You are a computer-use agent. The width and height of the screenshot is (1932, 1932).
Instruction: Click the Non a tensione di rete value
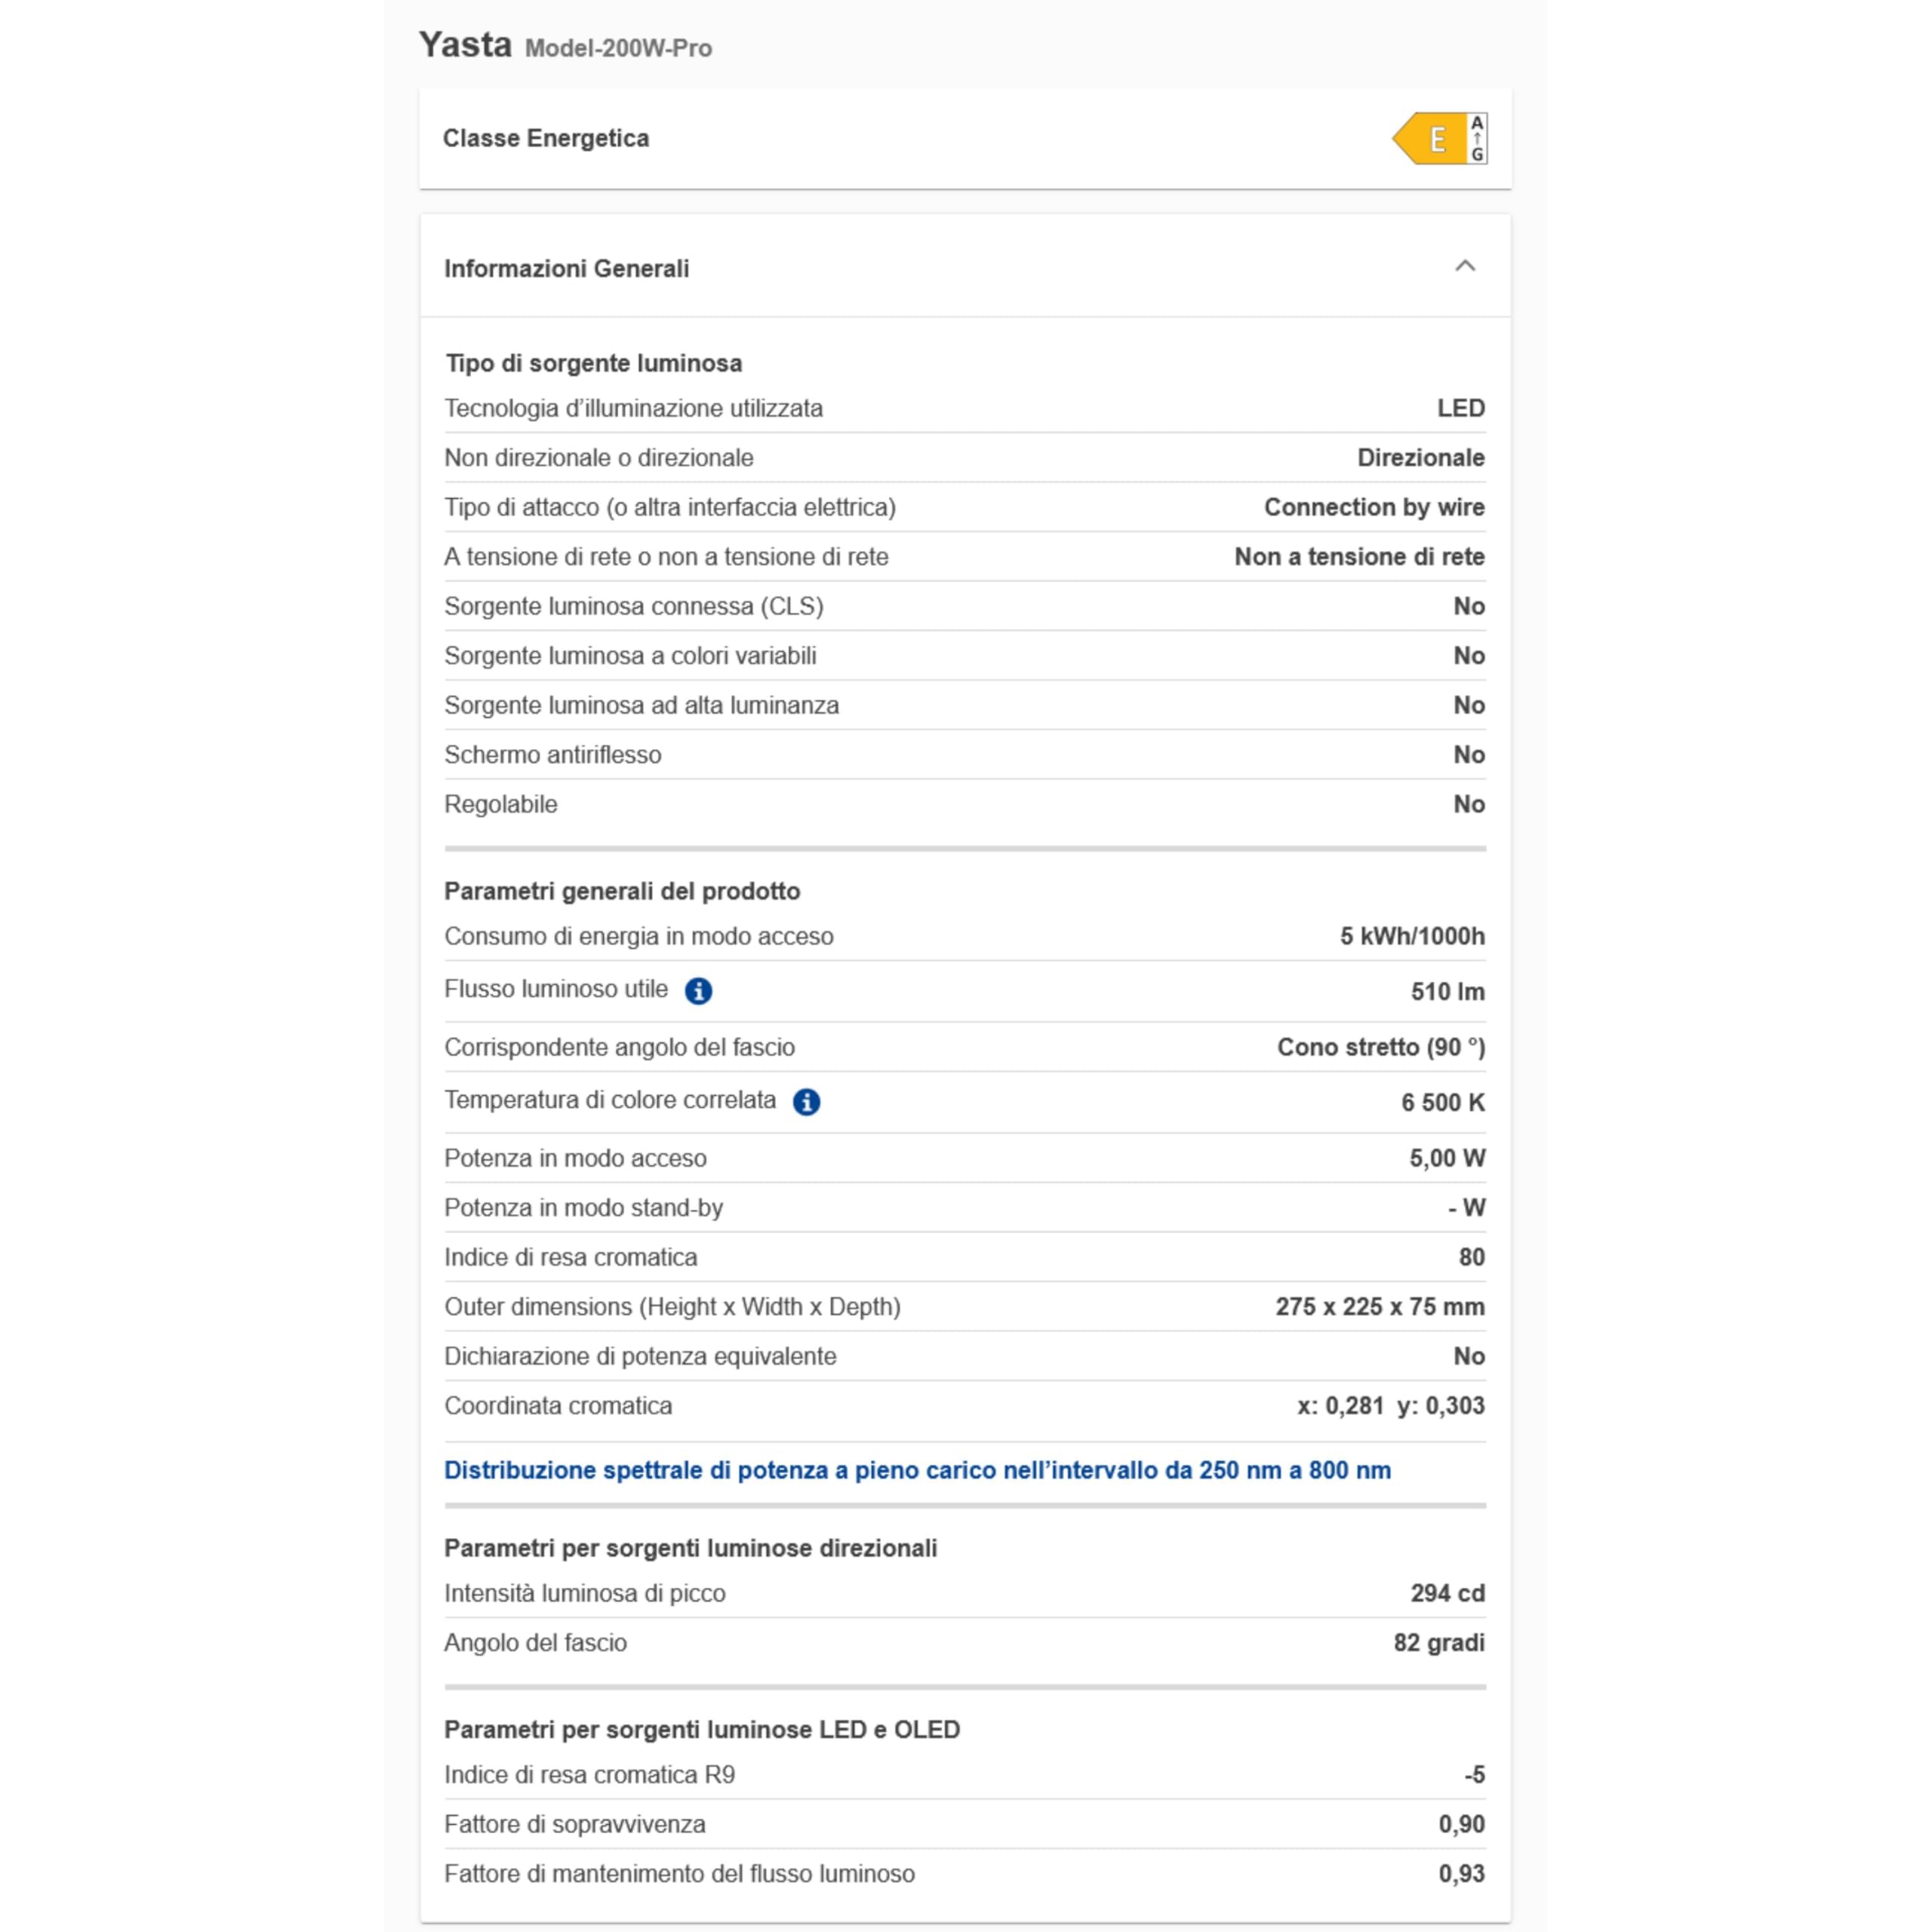tap(1359, 556)
